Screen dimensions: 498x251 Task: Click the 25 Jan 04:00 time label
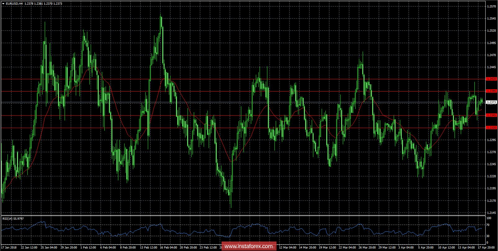(49, 248)
